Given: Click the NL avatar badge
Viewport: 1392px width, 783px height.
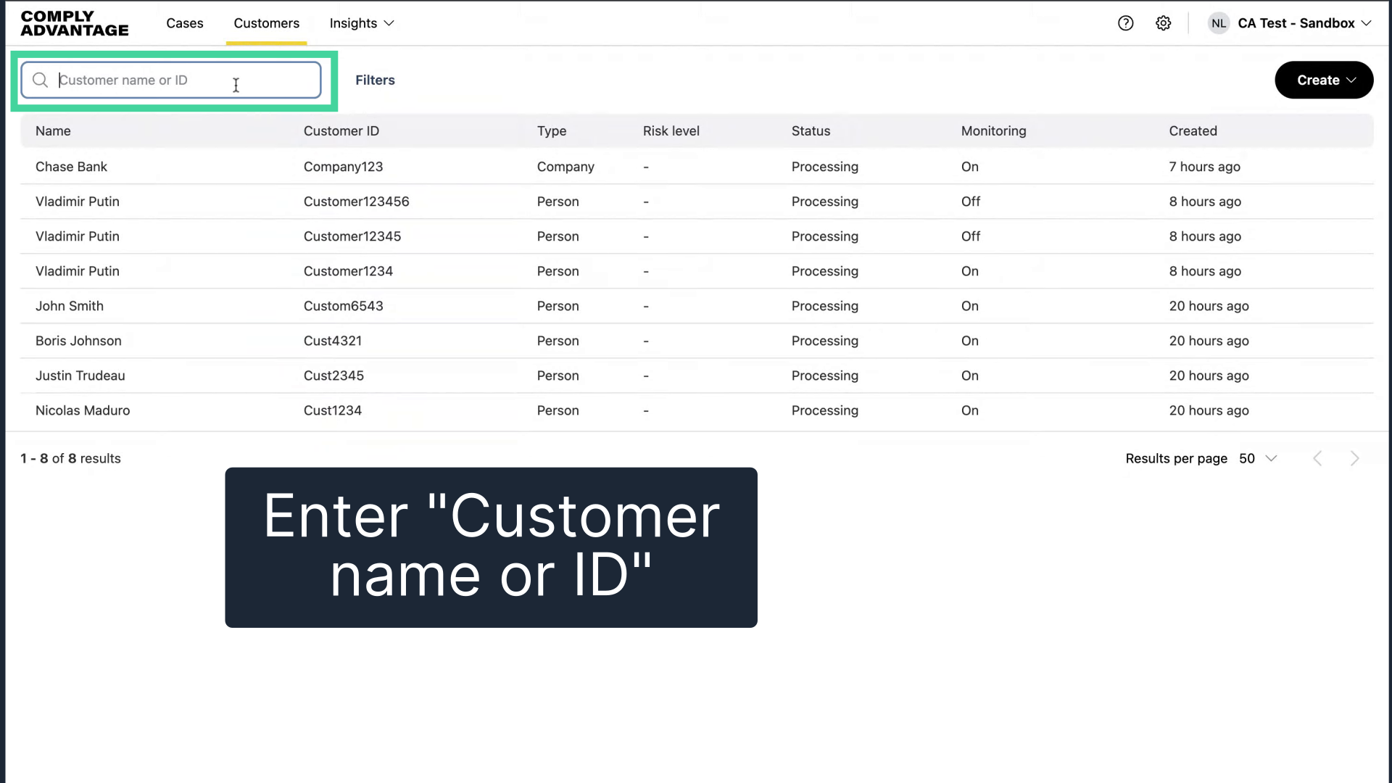Looking at the screenshot, I should click(1219, 22).
